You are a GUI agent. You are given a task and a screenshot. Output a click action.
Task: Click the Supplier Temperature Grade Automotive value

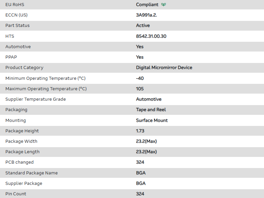click(149, 99)
